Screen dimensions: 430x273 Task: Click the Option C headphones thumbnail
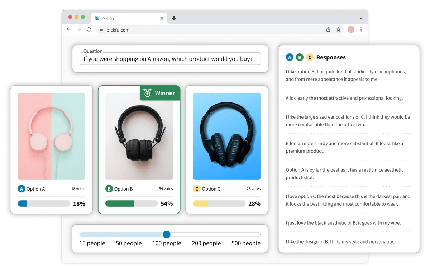(x=226, y=136)
